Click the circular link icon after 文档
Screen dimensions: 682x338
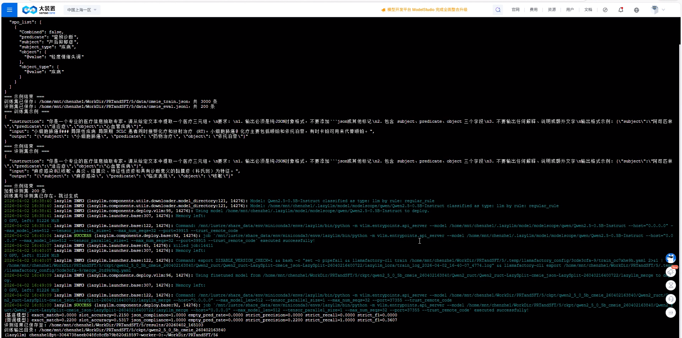tap(605, 10)
